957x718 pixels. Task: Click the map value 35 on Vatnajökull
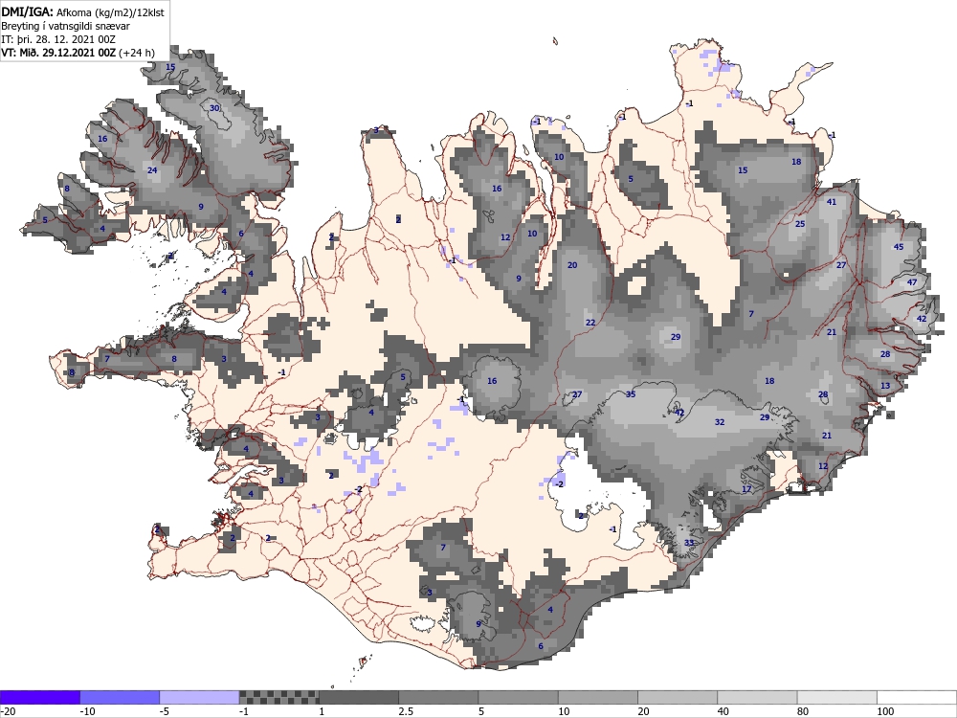point(631,393)
